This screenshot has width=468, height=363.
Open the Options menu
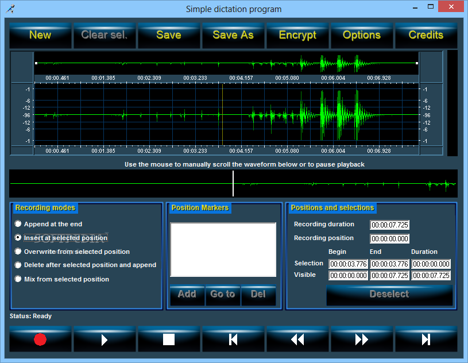point(362,35)
